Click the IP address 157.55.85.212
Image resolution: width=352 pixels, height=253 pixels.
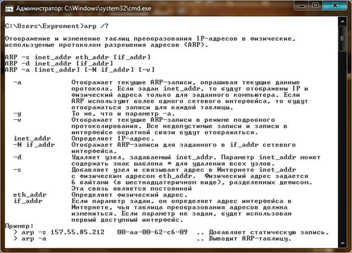pos(77,232)
